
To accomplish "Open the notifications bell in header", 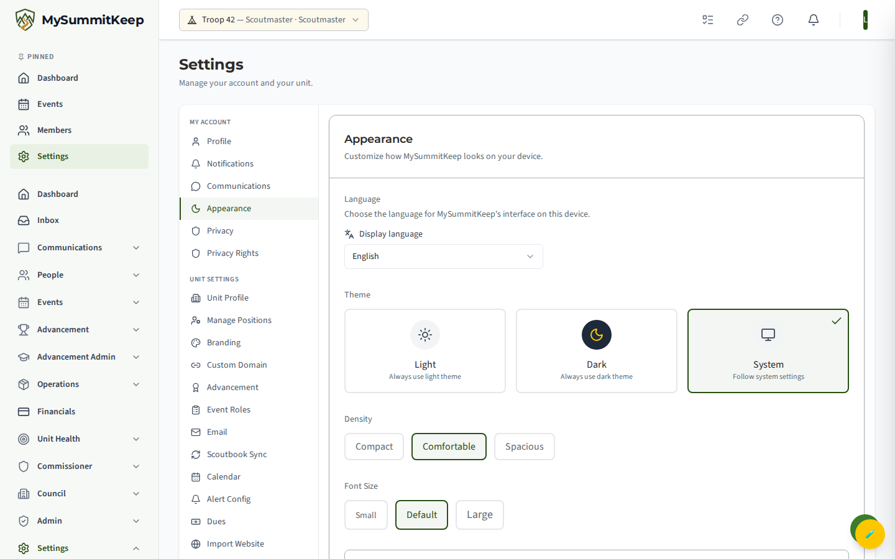I will coord(814,20).
